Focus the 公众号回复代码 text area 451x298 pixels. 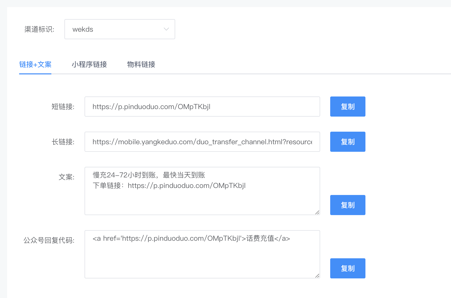point(202,259)
